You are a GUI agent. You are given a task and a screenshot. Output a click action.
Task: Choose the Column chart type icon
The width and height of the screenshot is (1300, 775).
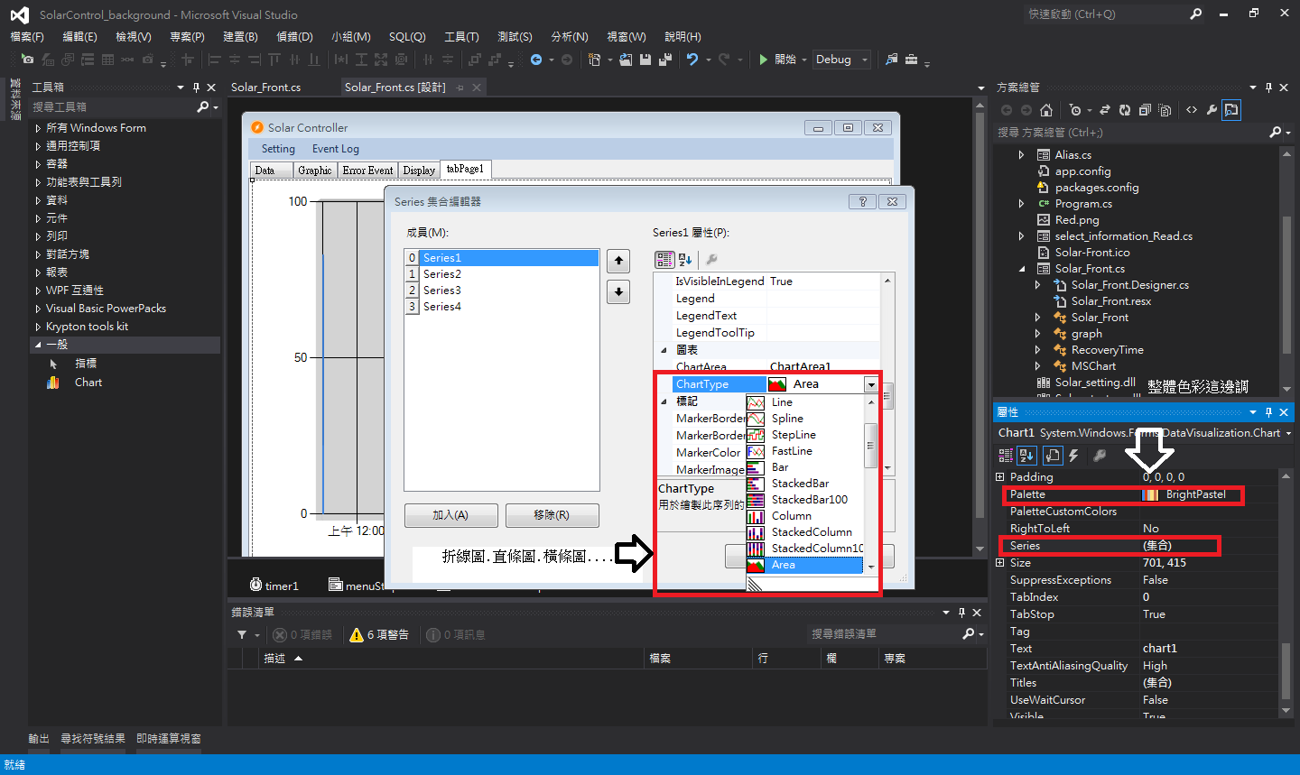point(756,516)
